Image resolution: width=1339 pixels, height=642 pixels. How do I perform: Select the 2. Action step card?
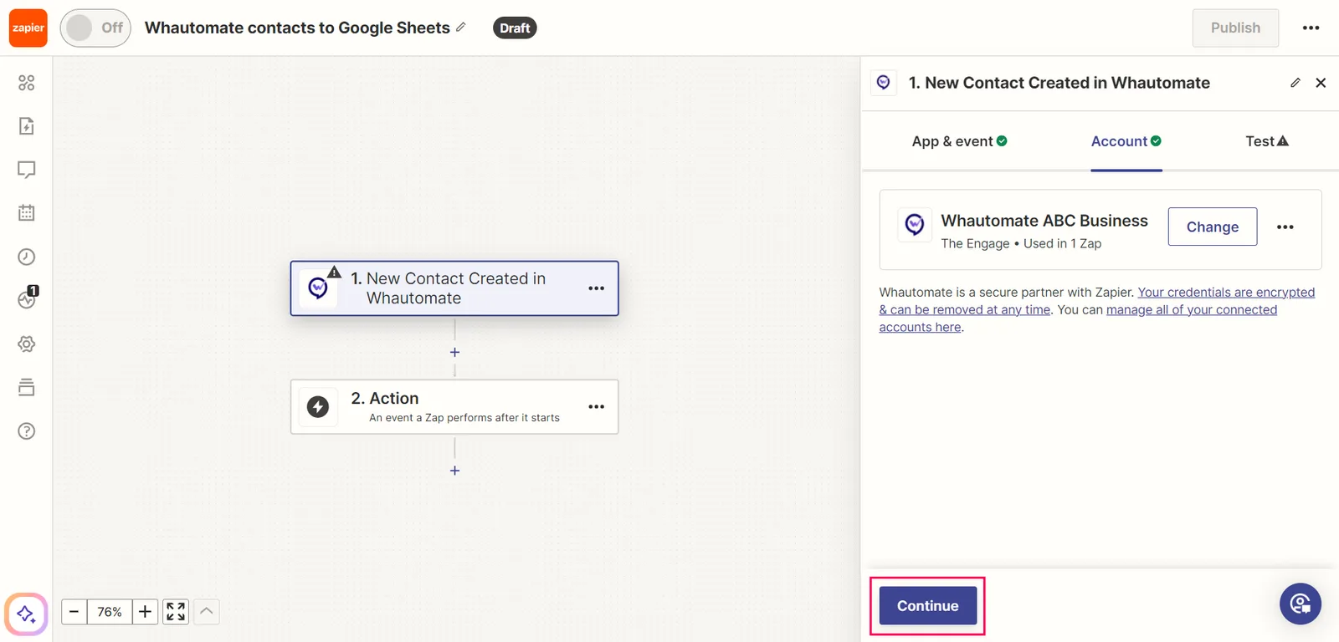tap(454, 407)
